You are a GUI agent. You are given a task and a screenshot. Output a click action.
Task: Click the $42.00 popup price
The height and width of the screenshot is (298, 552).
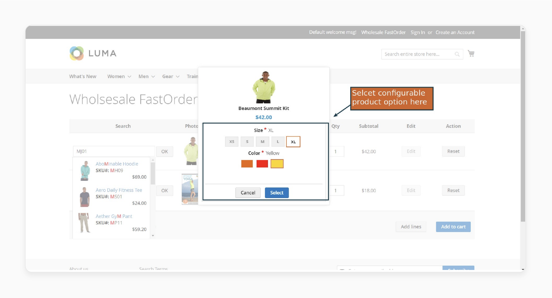pos(264,117)
